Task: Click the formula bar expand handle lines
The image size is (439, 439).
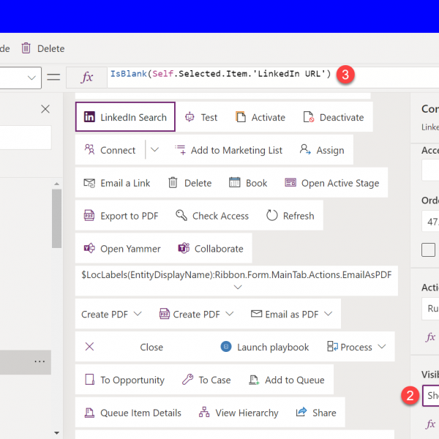Action: (53, 77)
